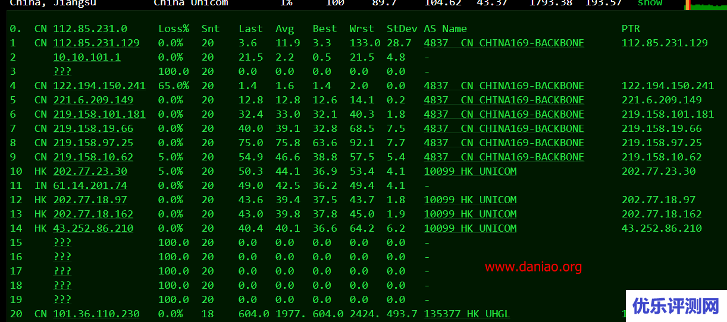Open IP link 219.158.19.66 in hop 7
Image resolution: width=727 pixels, height=322 pixels.
93,128
